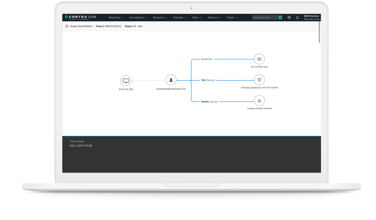This screenshot has width=376, height=220.
Task: Click the vms-bucket storage icon
Action: [259, 80]
